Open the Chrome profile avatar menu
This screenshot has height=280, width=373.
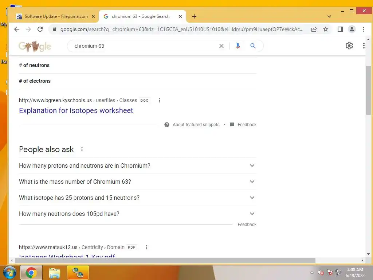coord(352,29)
